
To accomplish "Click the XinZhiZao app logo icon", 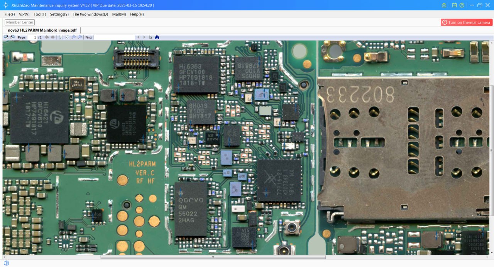I will [x=6, y=5].
